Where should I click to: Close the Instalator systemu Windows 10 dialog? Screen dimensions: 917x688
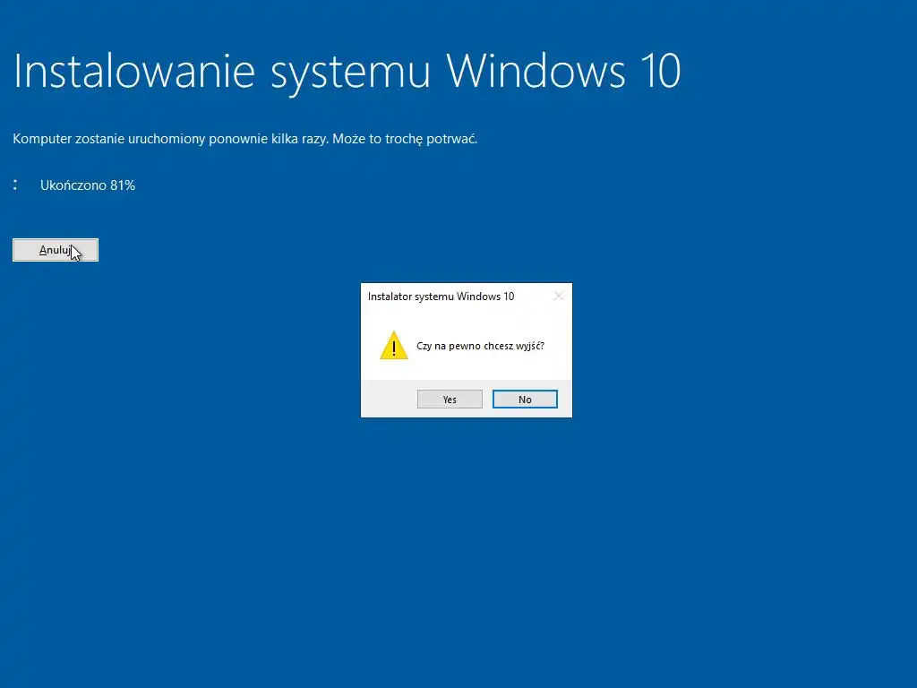click(559, 296)
